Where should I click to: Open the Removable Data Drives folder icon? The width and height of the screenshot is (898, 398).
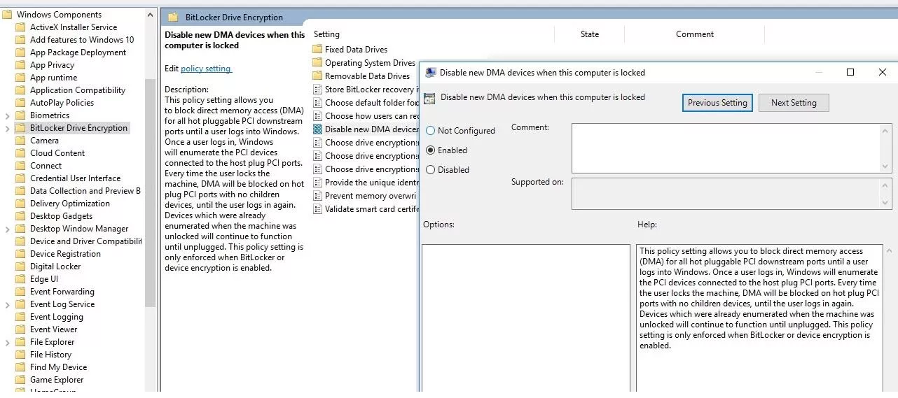(318, 76)
